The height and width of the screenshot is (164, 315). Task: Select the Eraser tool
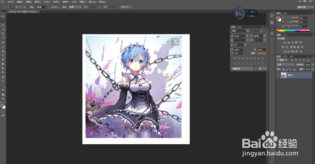[3, 60]
